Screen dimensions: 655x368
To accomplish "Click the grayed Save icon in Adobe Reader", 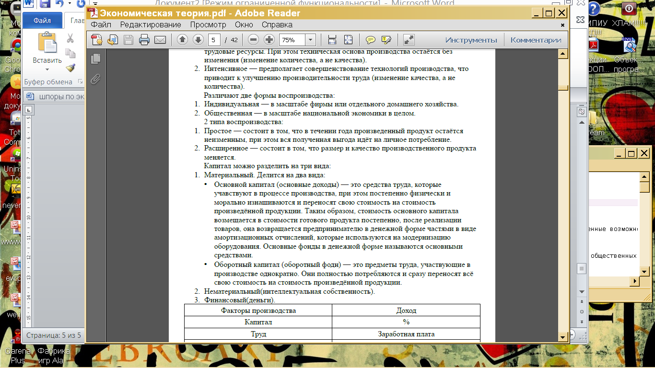I will point(129,40).
